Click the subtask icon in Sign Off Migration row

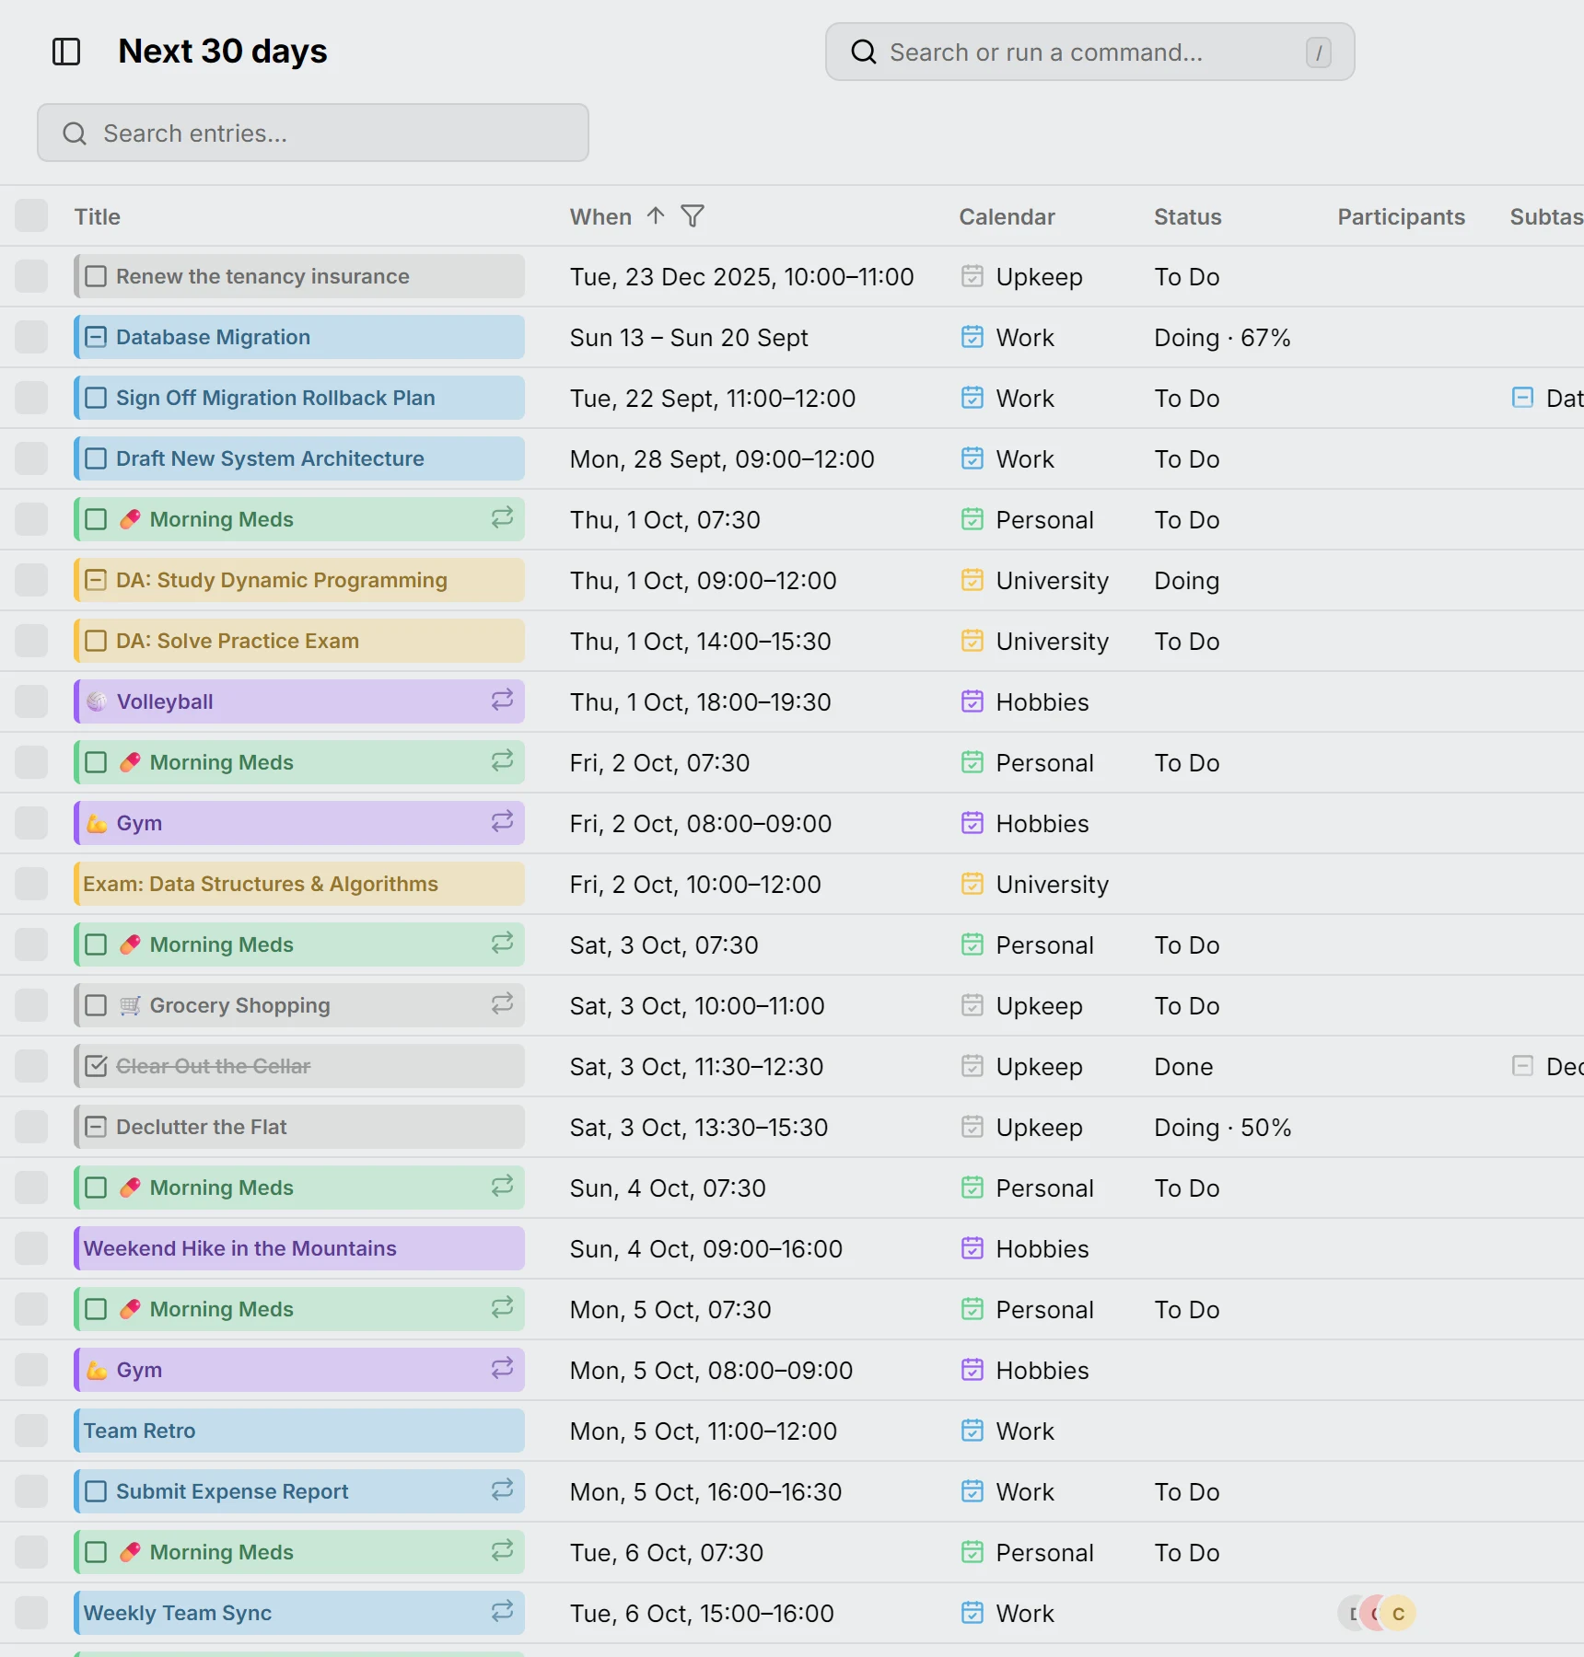[x=1523, y=398]
